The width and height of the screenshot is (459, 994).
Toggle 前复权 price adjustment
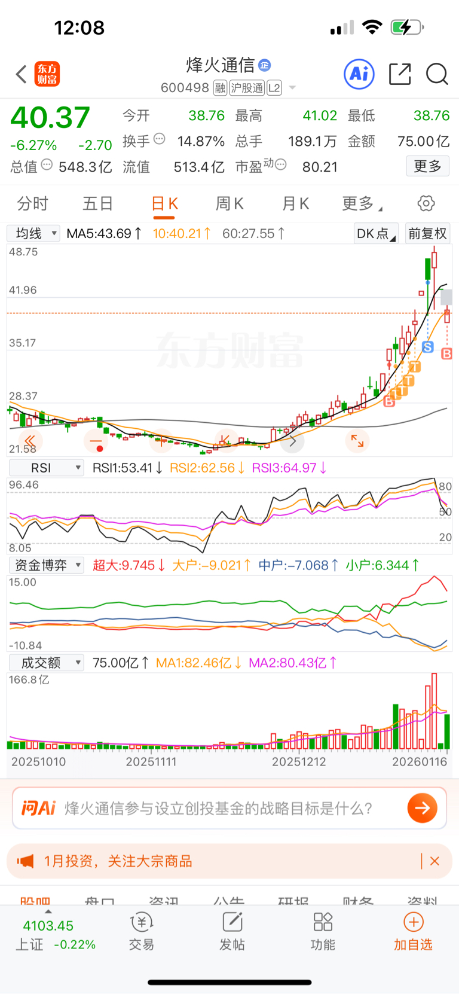point(427,233)
